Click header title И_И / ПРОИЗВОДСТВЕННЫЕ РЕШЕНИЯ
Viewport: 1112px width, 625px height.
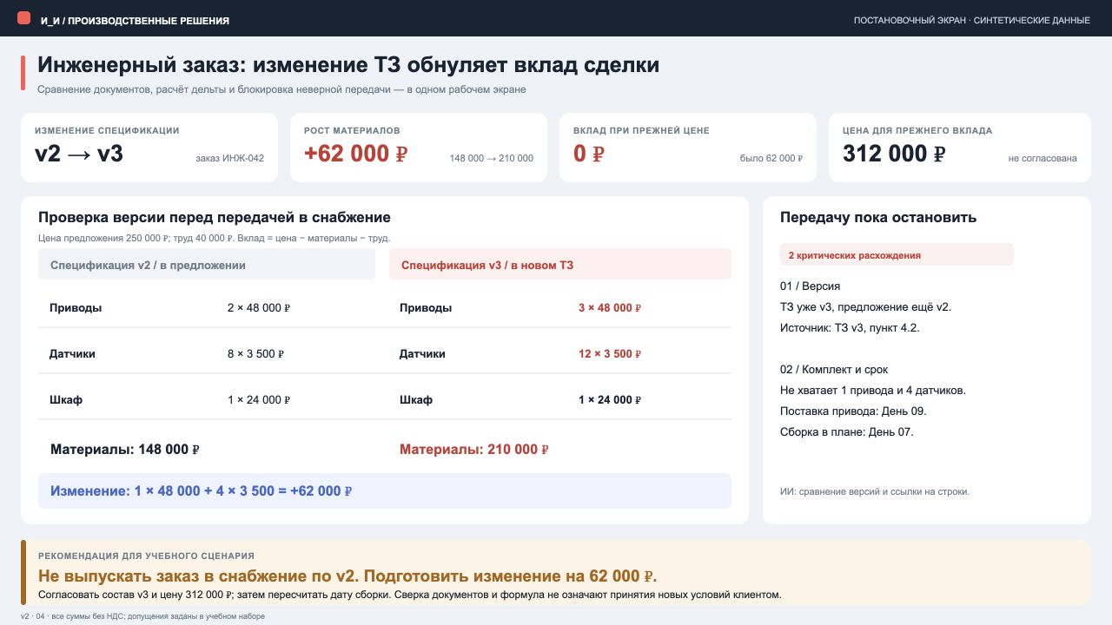135,20
